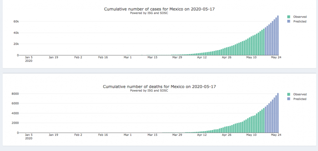Hide Predicted series in deaths chart legend
Screen dimensions: 318x151
pos(300,99)
